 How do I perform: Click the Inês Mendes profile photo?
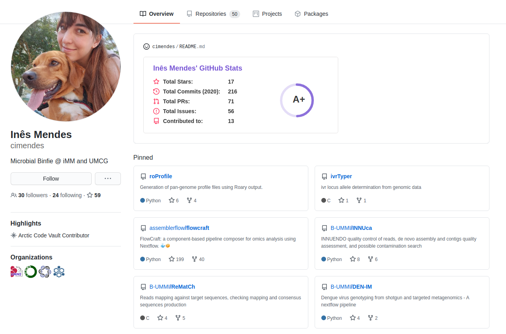click(66, 66)
